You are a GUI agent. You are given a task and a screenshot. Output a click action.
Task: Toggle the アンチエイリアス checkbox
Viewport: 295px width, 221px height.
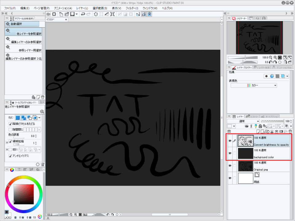[10, 156]
